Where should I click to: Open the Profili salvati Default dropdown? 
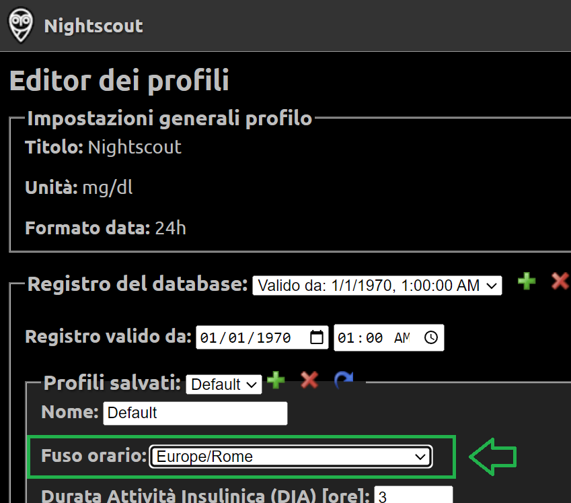223,384
